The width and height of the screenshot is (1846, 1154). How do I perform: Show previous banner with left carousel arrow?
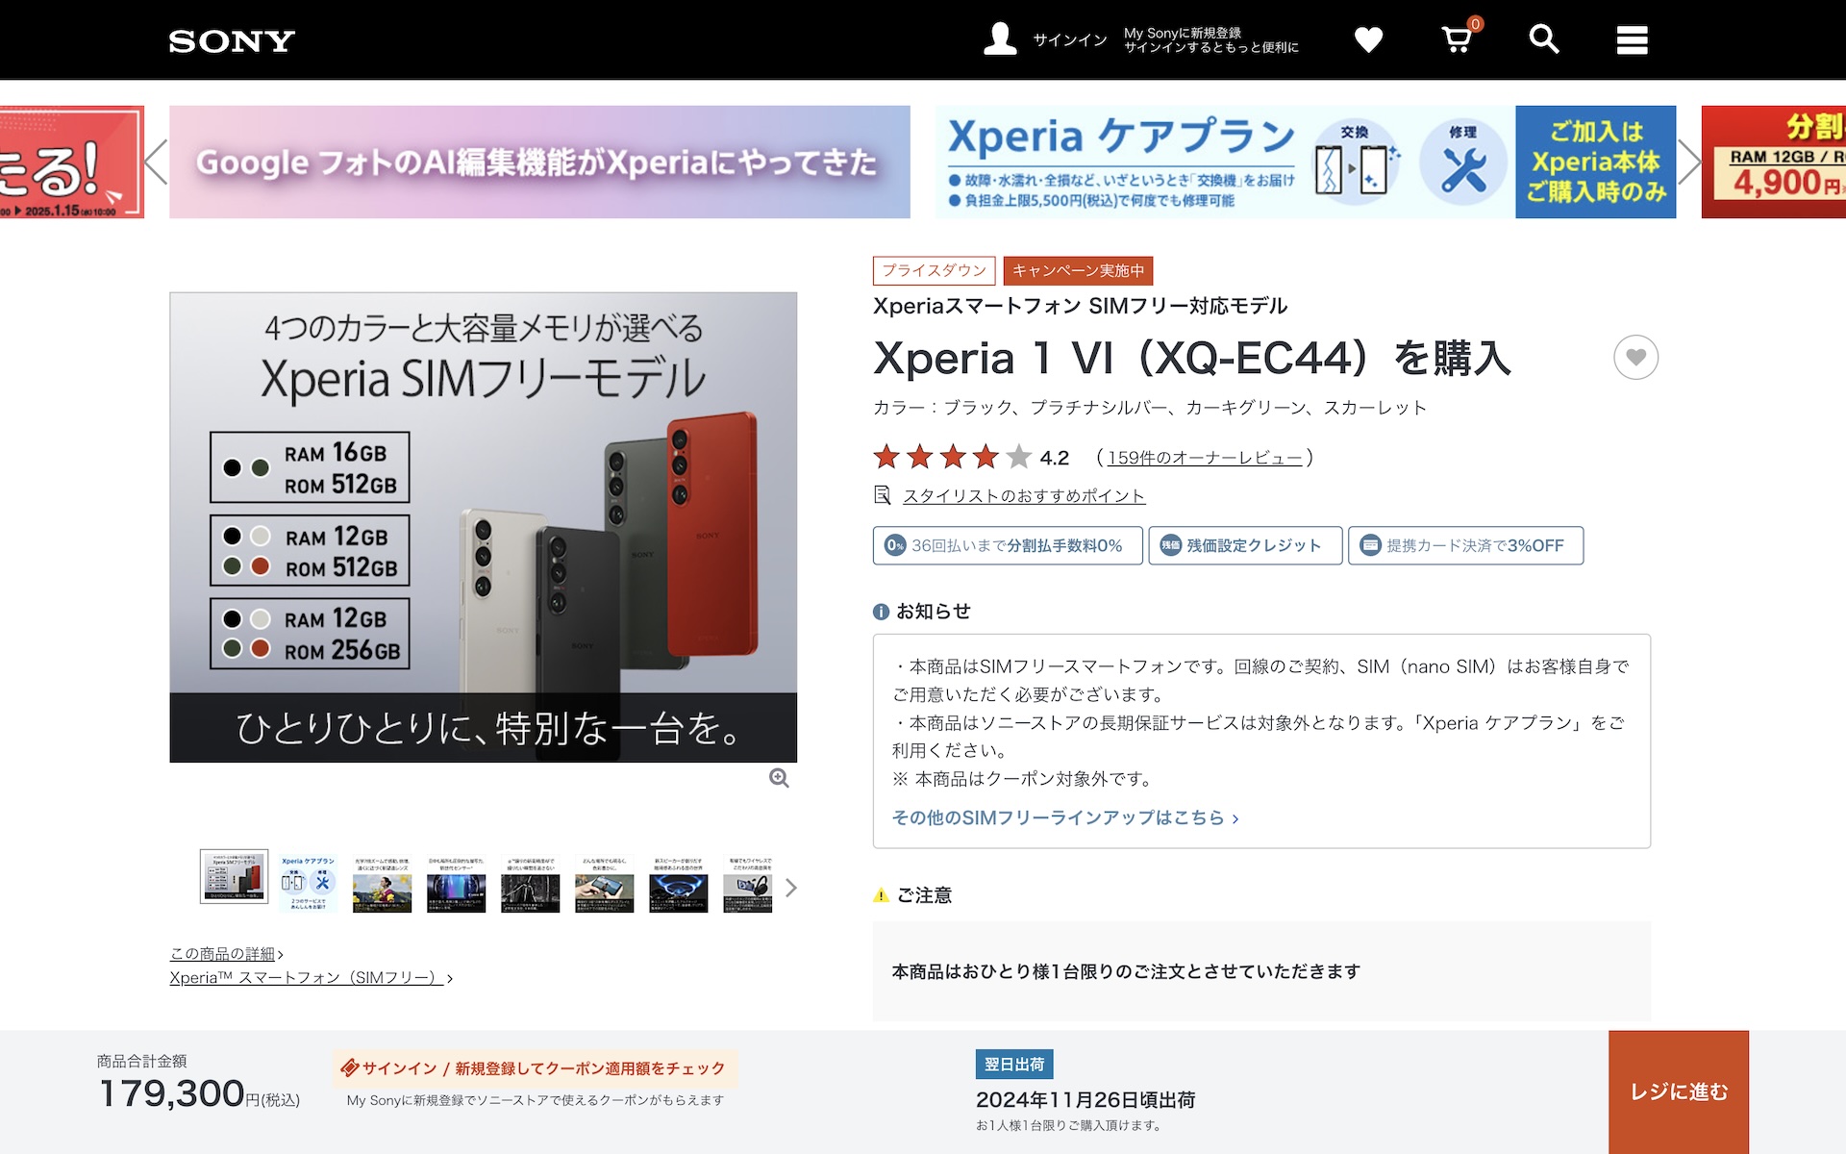coord(157,162)
